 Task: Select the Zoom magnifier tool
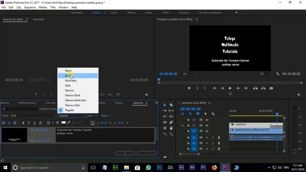pyautogui.click(x=171, y=134)
